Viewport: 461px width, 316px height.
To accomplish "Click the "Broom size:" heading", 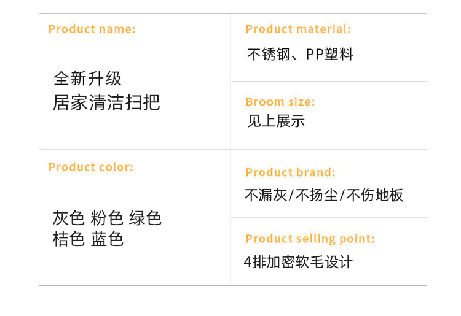I will (280, 102).
